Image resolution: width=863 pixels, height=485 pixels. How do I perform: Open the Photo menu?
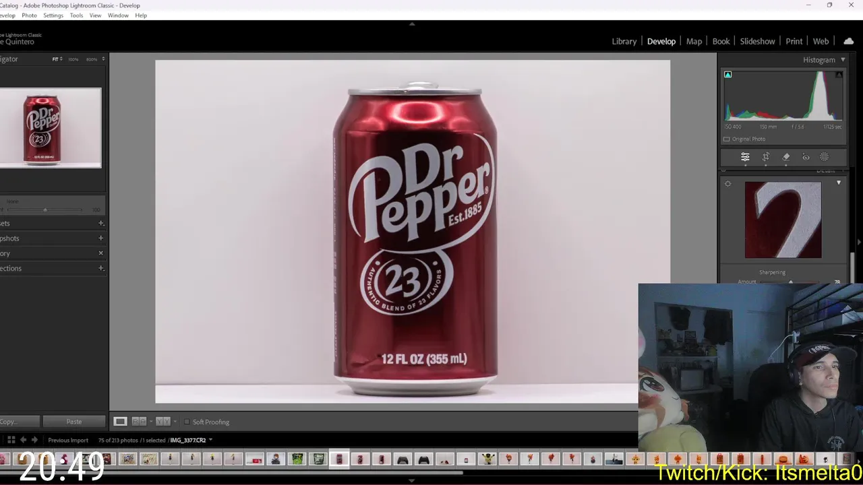click(29, 15)
